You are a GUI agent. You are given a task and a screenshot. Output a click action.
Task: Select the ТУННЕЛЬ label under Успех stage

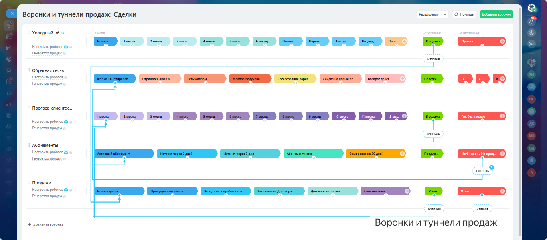pos(434,208)
